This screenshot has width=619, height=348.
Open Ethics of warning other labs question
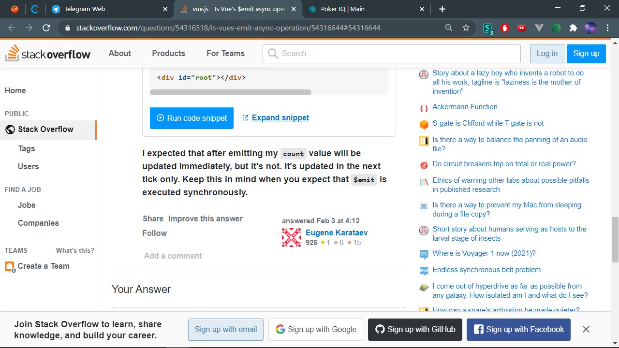click(511, 185)
